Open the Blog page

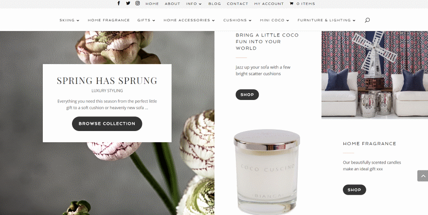pos(214,4)
